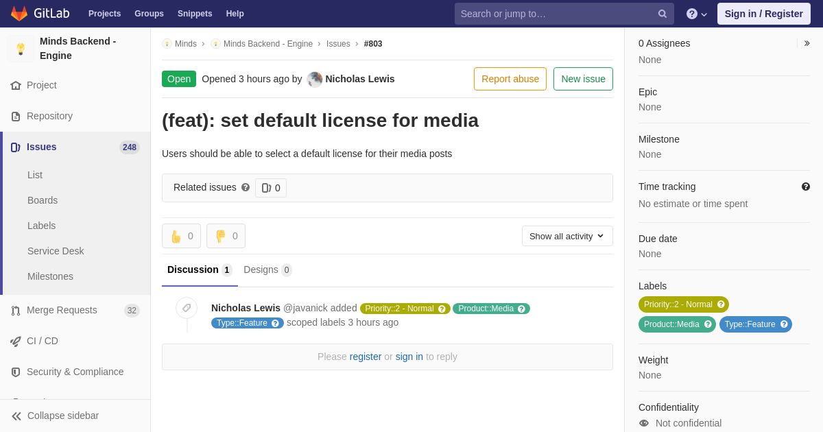Screen dimensions: 823x432
Task: Click the Time tracking help icon
Action: (806, 187)
